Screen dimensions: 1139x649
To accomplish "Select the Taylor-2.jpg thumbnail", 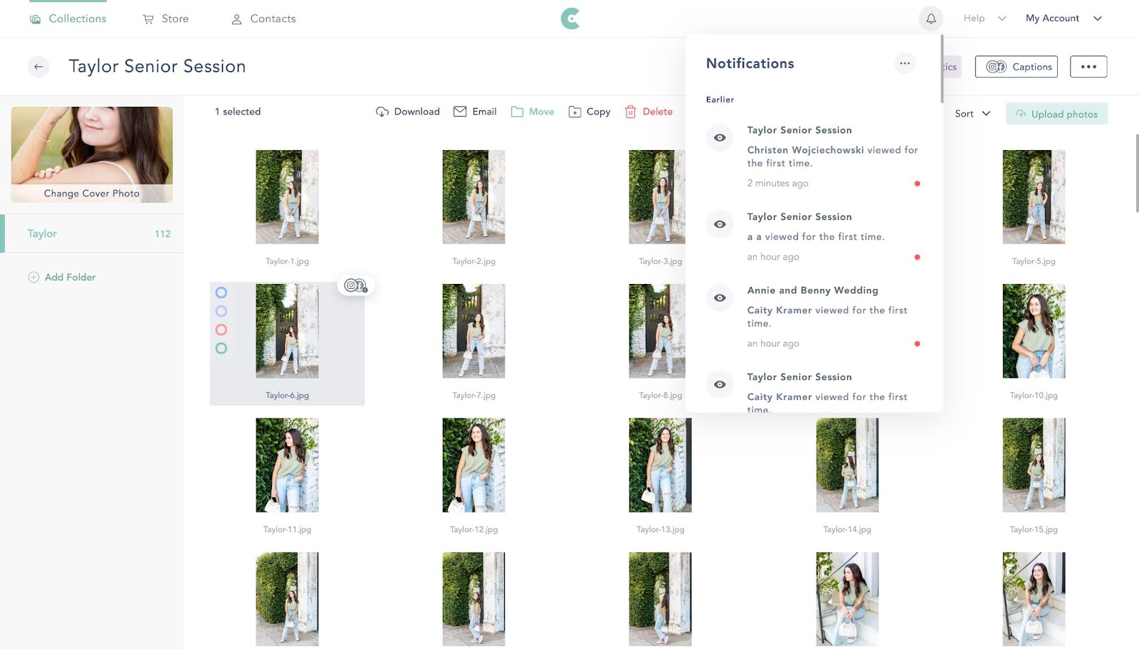I will 473,197.
